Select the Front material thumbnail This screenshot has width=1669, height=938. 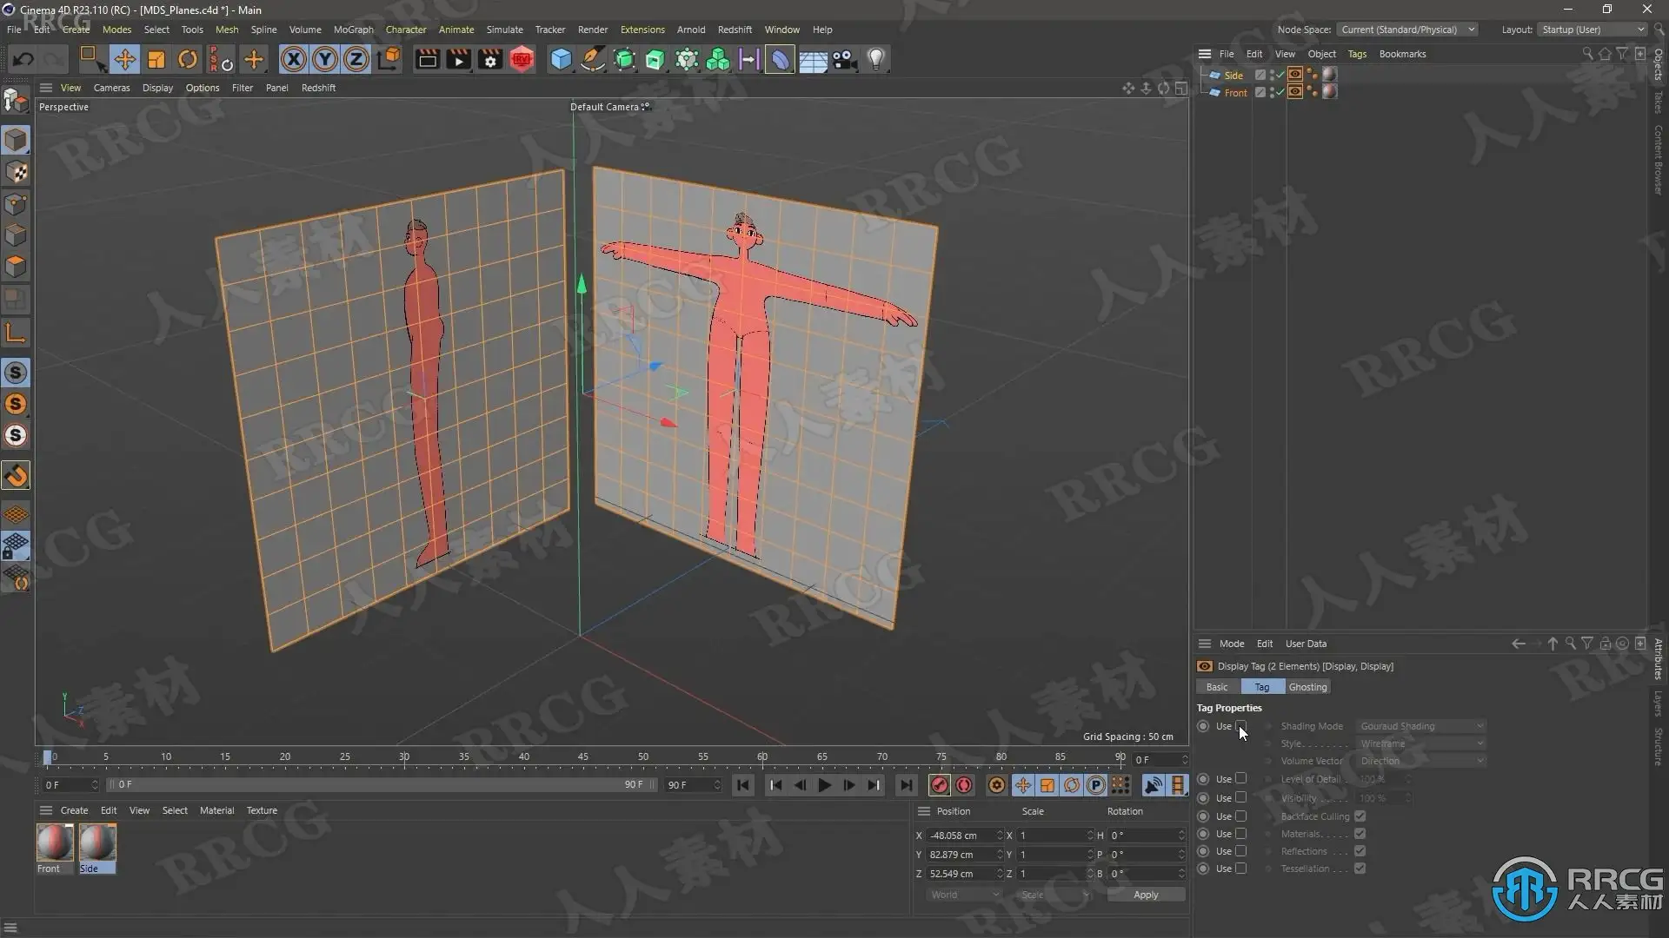coord(55,842)
